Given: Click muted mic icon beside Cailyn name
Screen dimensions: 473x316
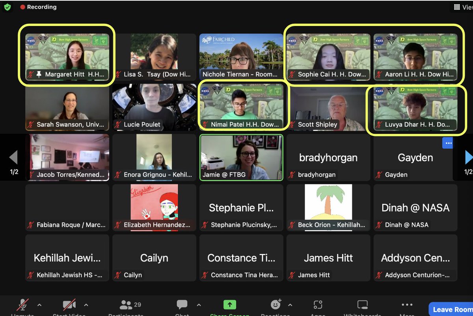Looking at the screenshot, I should tap(118, 275).
